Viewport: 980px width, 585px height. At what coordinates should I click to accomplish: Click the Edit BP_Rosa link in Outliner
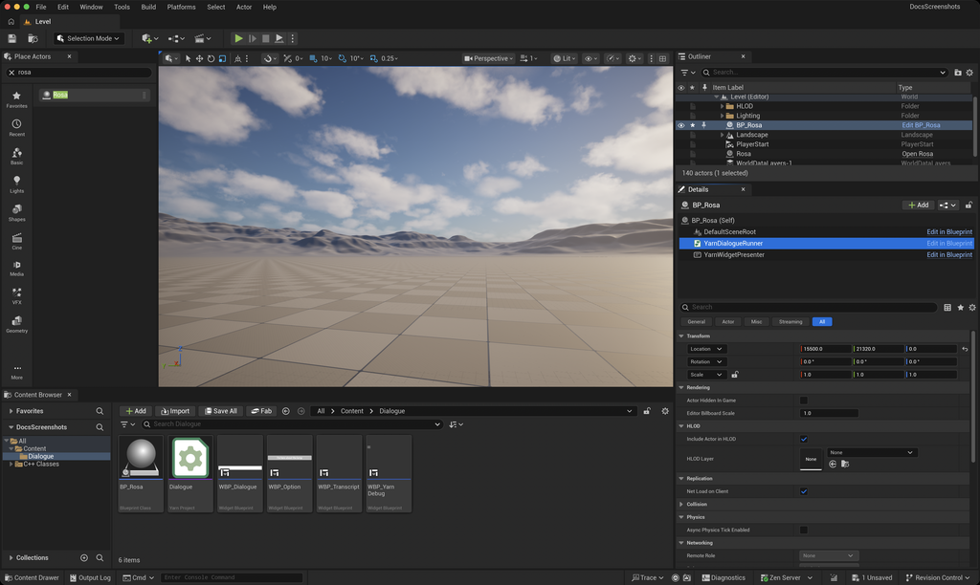click(x=921, y=125)
